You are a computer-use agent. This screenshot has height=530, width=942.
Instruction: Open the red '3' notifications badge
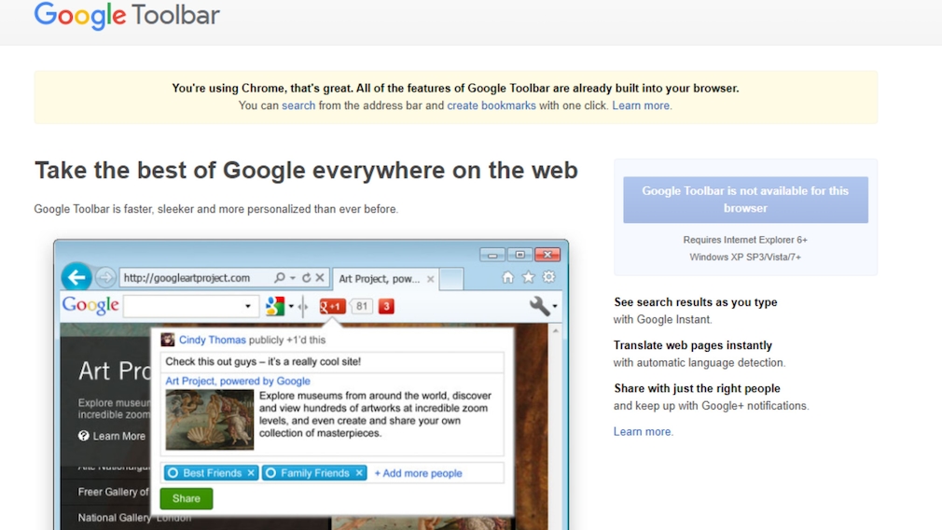(x=386, y=306)
